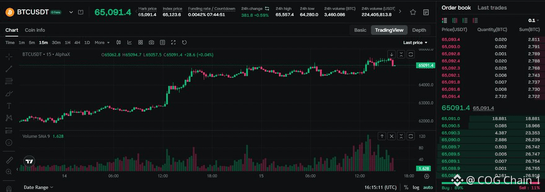Switch to the Chart tab
The height and width of the screenshot is (192, 545).
pyautogui.click(x=12, y=30)
